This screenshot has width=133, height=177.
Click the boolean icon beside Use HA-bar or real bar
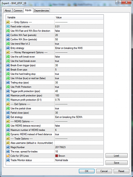(8, 78)
